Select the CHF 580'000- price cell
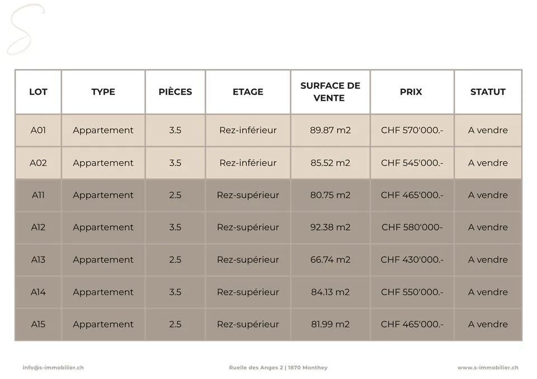The image size is (537, 379). tap(412, 227)
